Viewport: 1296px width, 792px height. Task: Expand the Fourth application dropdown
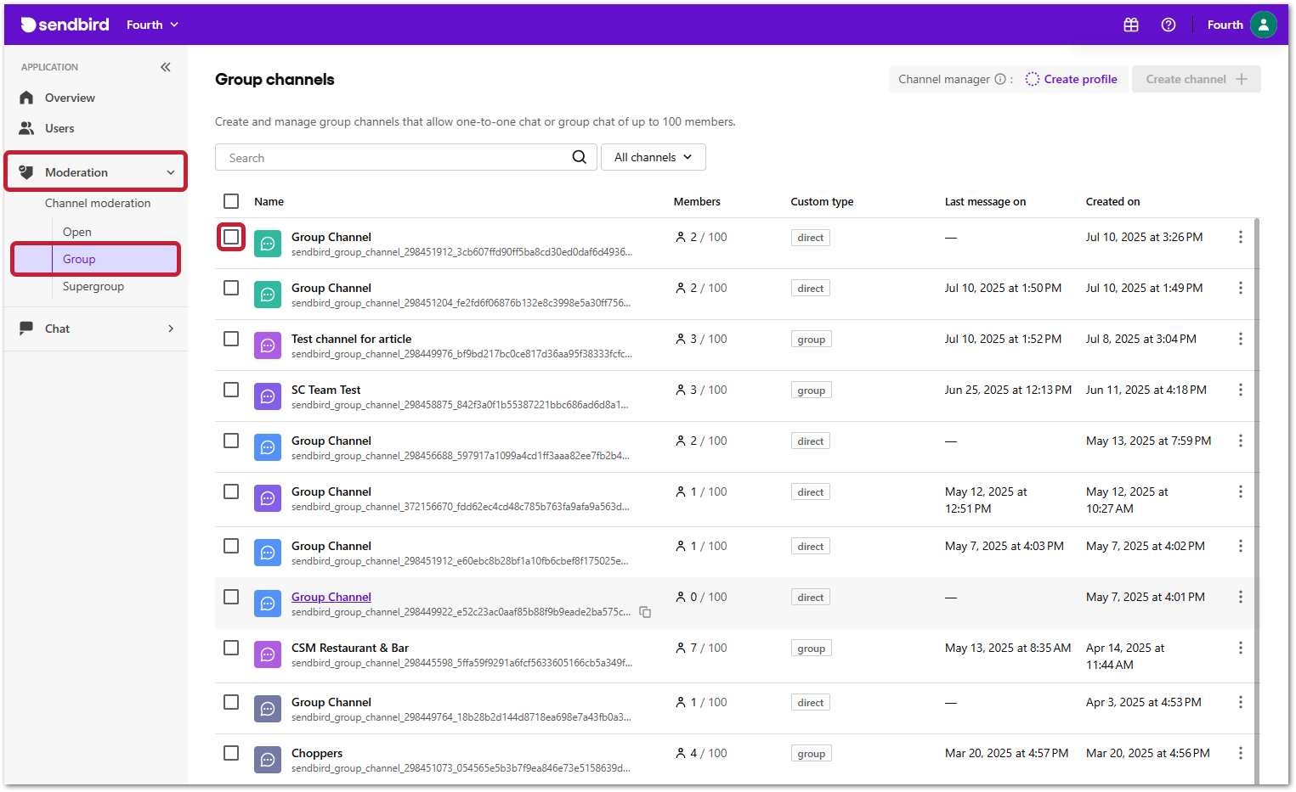(x=153, y=25)
